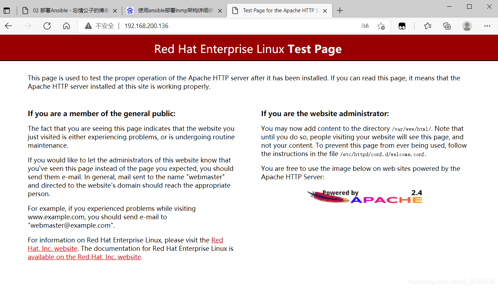
Task: Open browser Settings and more menu
Action: pyautogui.click(x=487, y=26)
